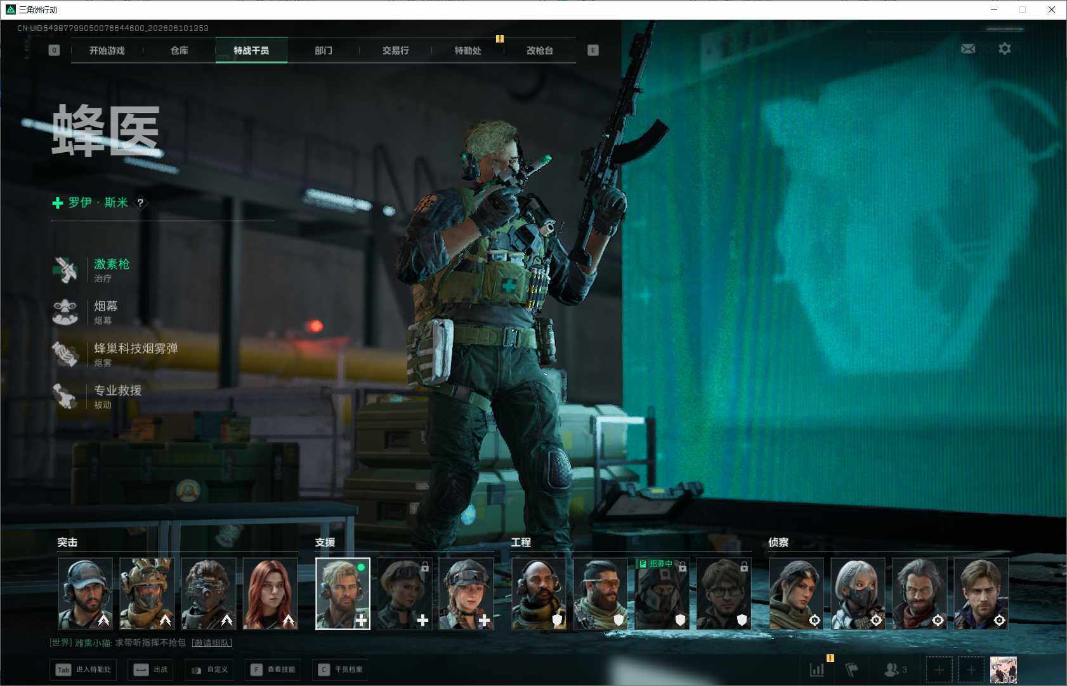Choose first 突击 operator with cap
This screenshot has width=1067, height=686.
[x=85, y=593]
